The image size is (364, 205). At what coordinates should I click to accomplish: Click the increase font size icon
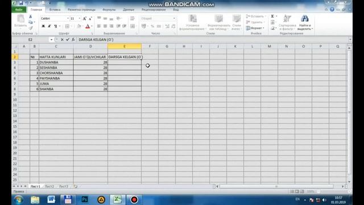(85, 18)
